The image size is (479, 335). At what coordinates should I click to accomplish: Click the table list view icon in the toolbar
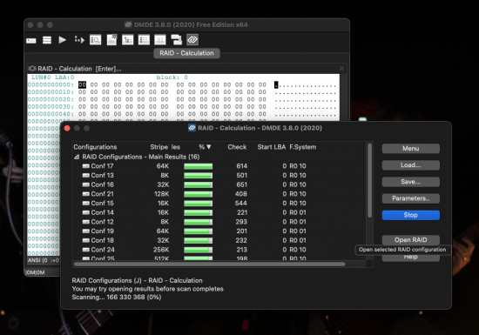pos(144,40)
